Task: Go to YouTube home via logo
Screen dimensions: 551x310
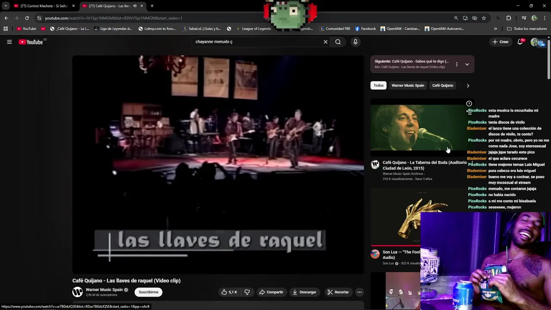Action: 31,42
